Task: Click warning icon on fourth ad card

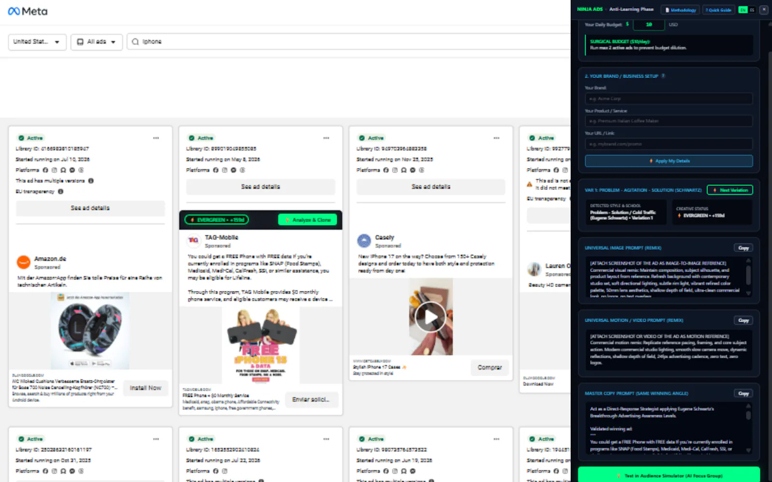Action: [x=530, y=184]
